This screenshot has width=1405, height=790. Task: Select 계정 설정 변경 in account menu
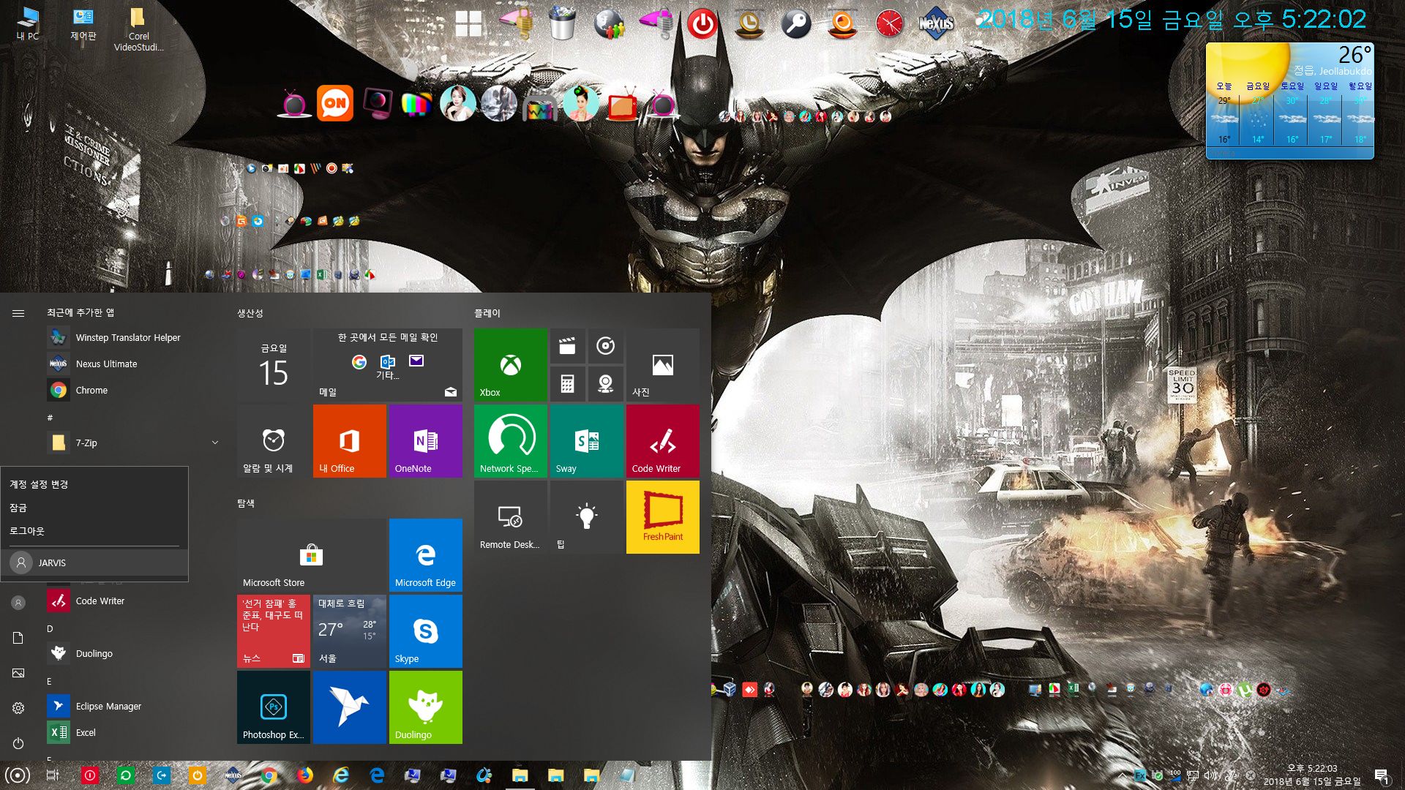coord(94,484)
